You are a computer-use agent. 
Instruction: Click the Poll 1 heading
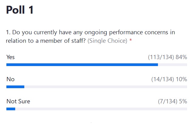point(20,10)
